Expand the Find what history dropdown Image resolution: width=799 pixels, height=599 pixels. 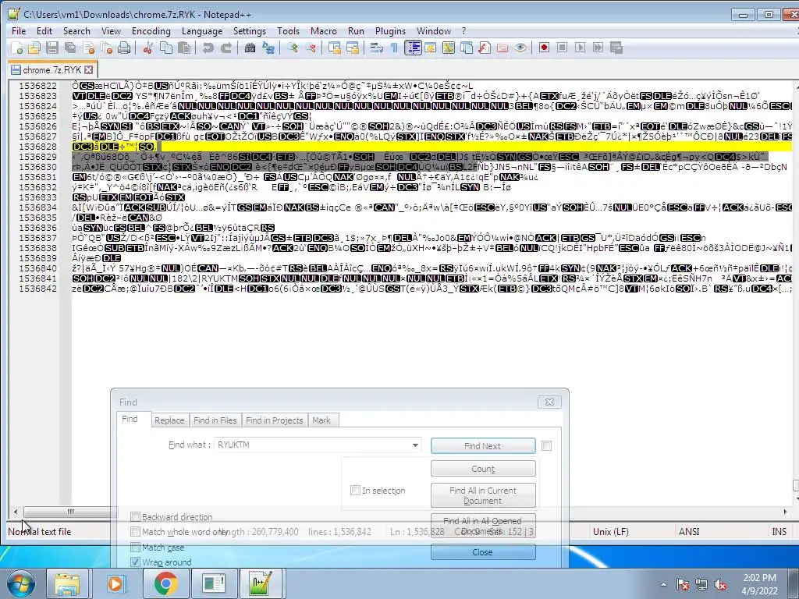[x=415, y=445]
